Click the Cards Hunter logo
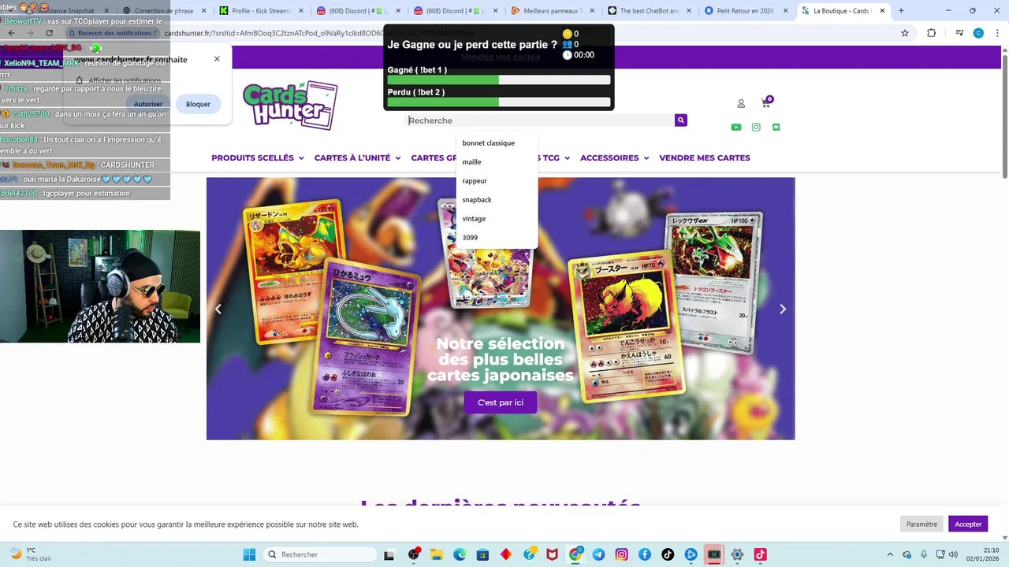The image size is (1009, 567). point(290,105)
